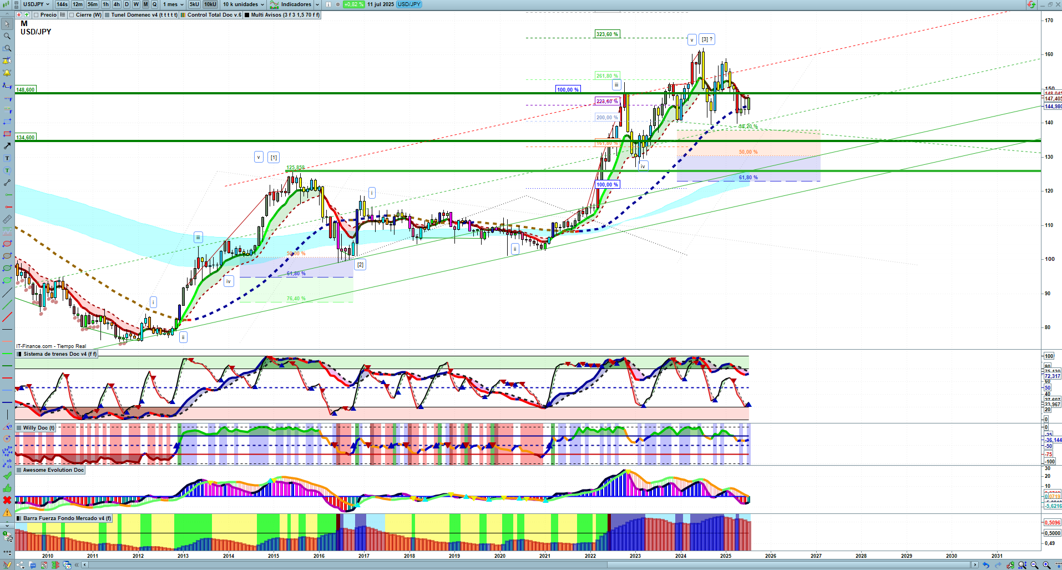Switch to the 4h timeframe
Viewport: 1062px width, 570px height.
(117, 4)
